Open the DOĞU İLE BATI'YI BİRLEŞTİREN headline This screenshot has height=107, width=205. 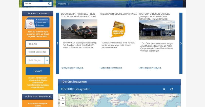point(78,15)
